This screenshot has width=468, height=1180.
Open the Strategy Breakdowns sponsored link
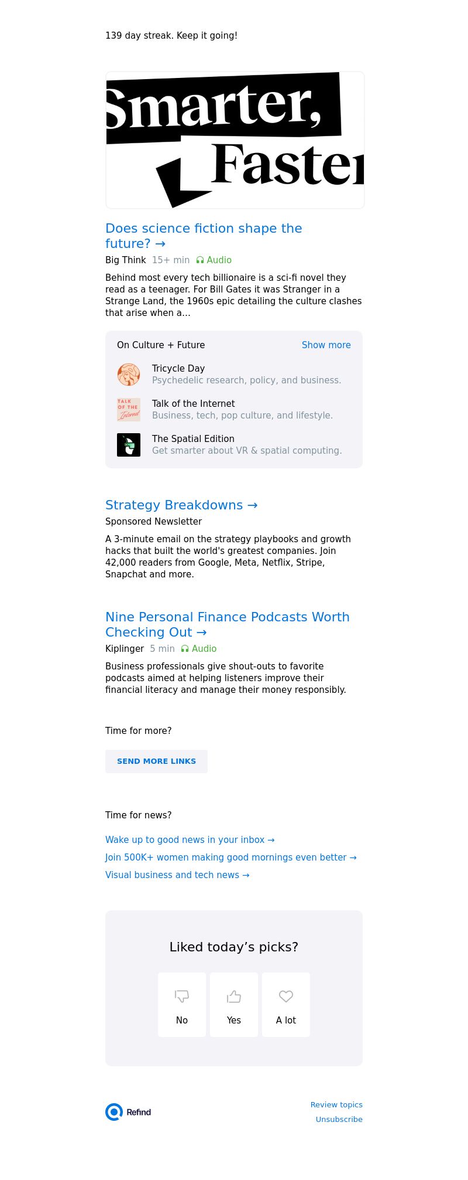[x=181, y=505]
